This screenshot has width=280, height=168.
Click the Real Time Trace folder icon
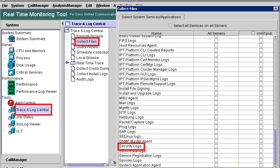(73, 63)
